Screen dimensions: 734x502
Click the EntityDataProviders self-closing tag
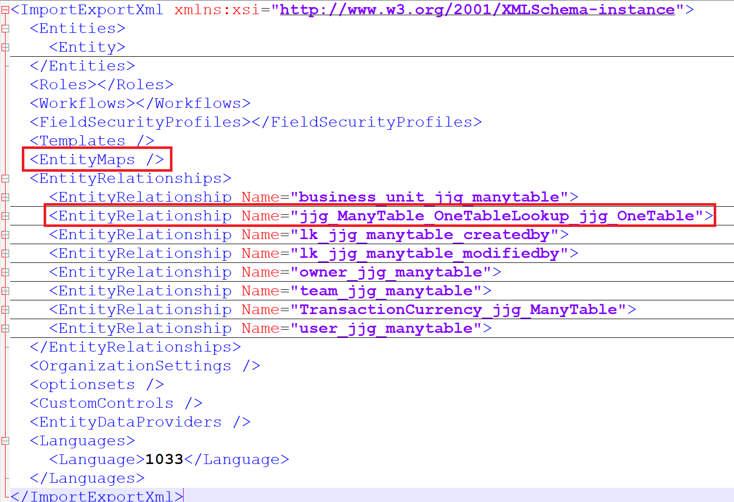[x=140, y=422]
